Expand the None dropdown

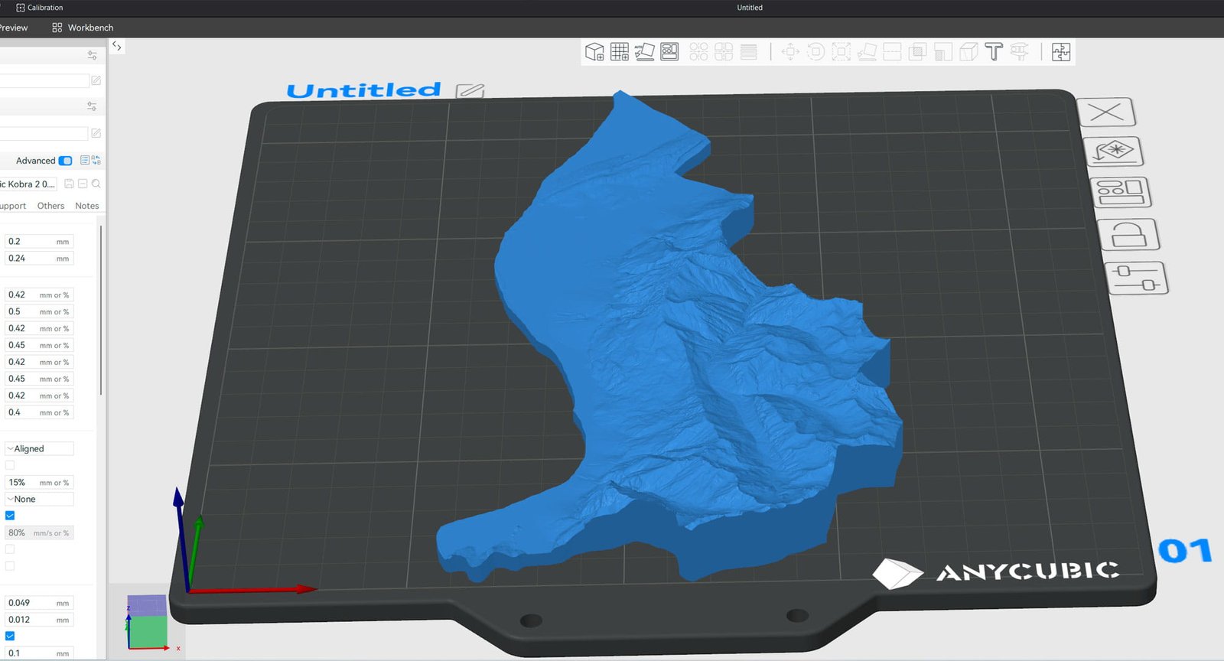[40, 500]
